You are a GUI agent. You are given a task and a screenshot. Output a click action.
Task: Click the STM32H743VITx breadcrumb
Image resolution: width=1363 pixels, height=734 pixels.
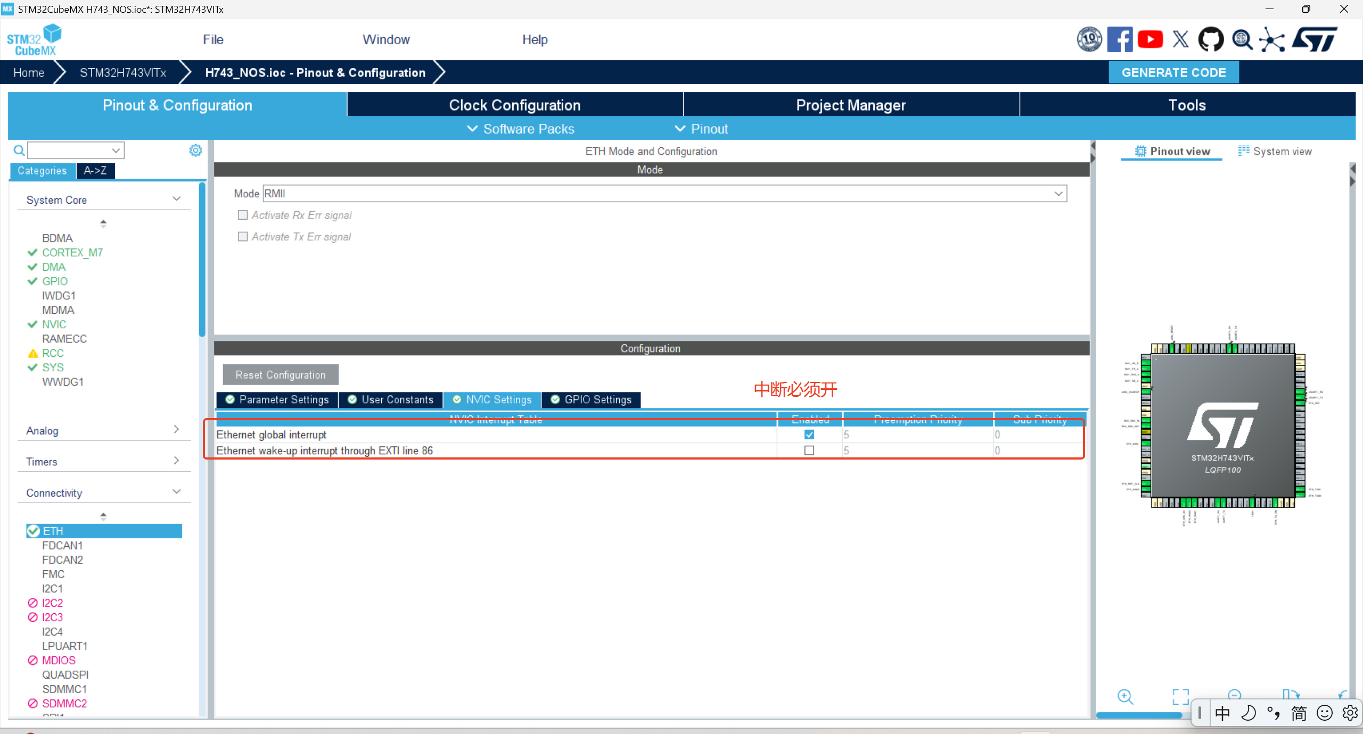click(123, 72)
